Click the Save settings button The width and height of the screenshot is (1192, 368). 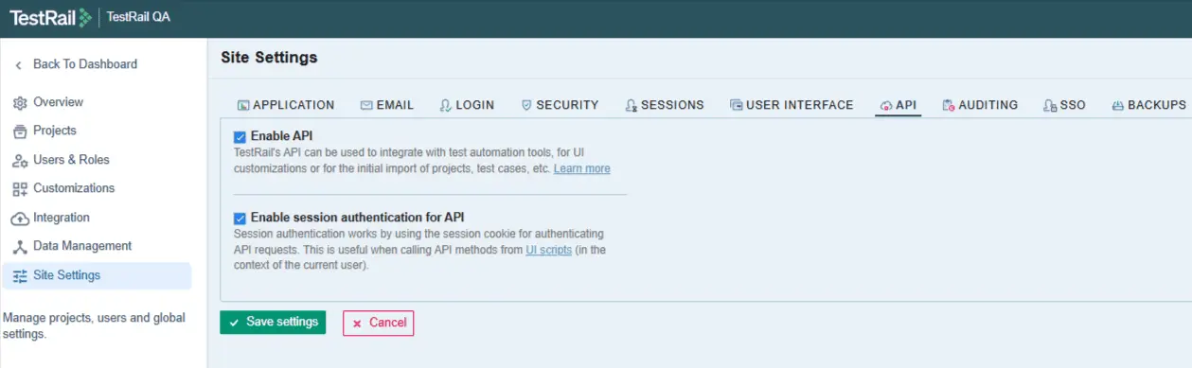click(273, 323)
